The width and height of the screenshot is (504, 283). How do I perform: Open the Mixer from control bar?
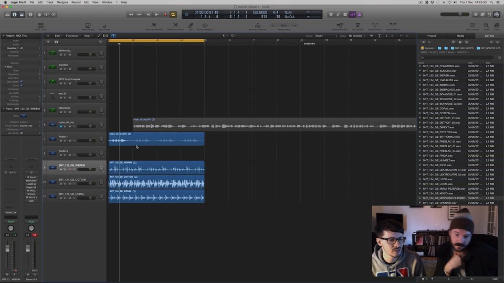pos(47,15)
